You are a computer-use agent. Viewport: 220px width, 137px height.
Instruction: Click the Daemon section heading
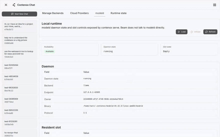pos(48,67)
